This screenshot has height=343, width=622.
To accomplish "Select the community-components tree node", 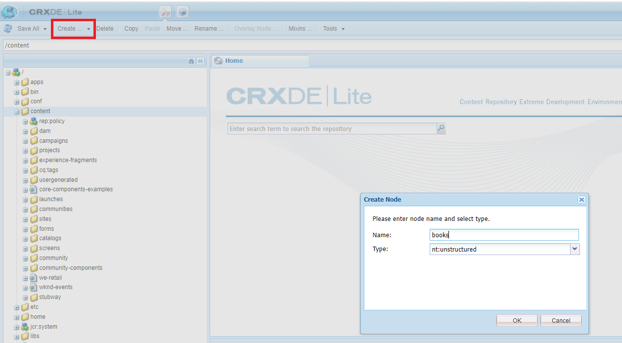I will tap(71, 268).
